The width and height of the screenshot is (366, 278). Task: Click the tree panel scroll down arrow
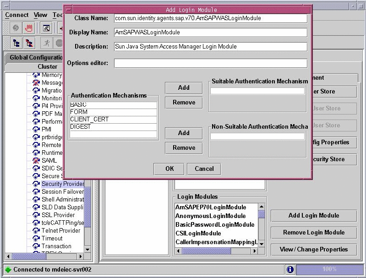pyautogui.click(x=87, y=249)
